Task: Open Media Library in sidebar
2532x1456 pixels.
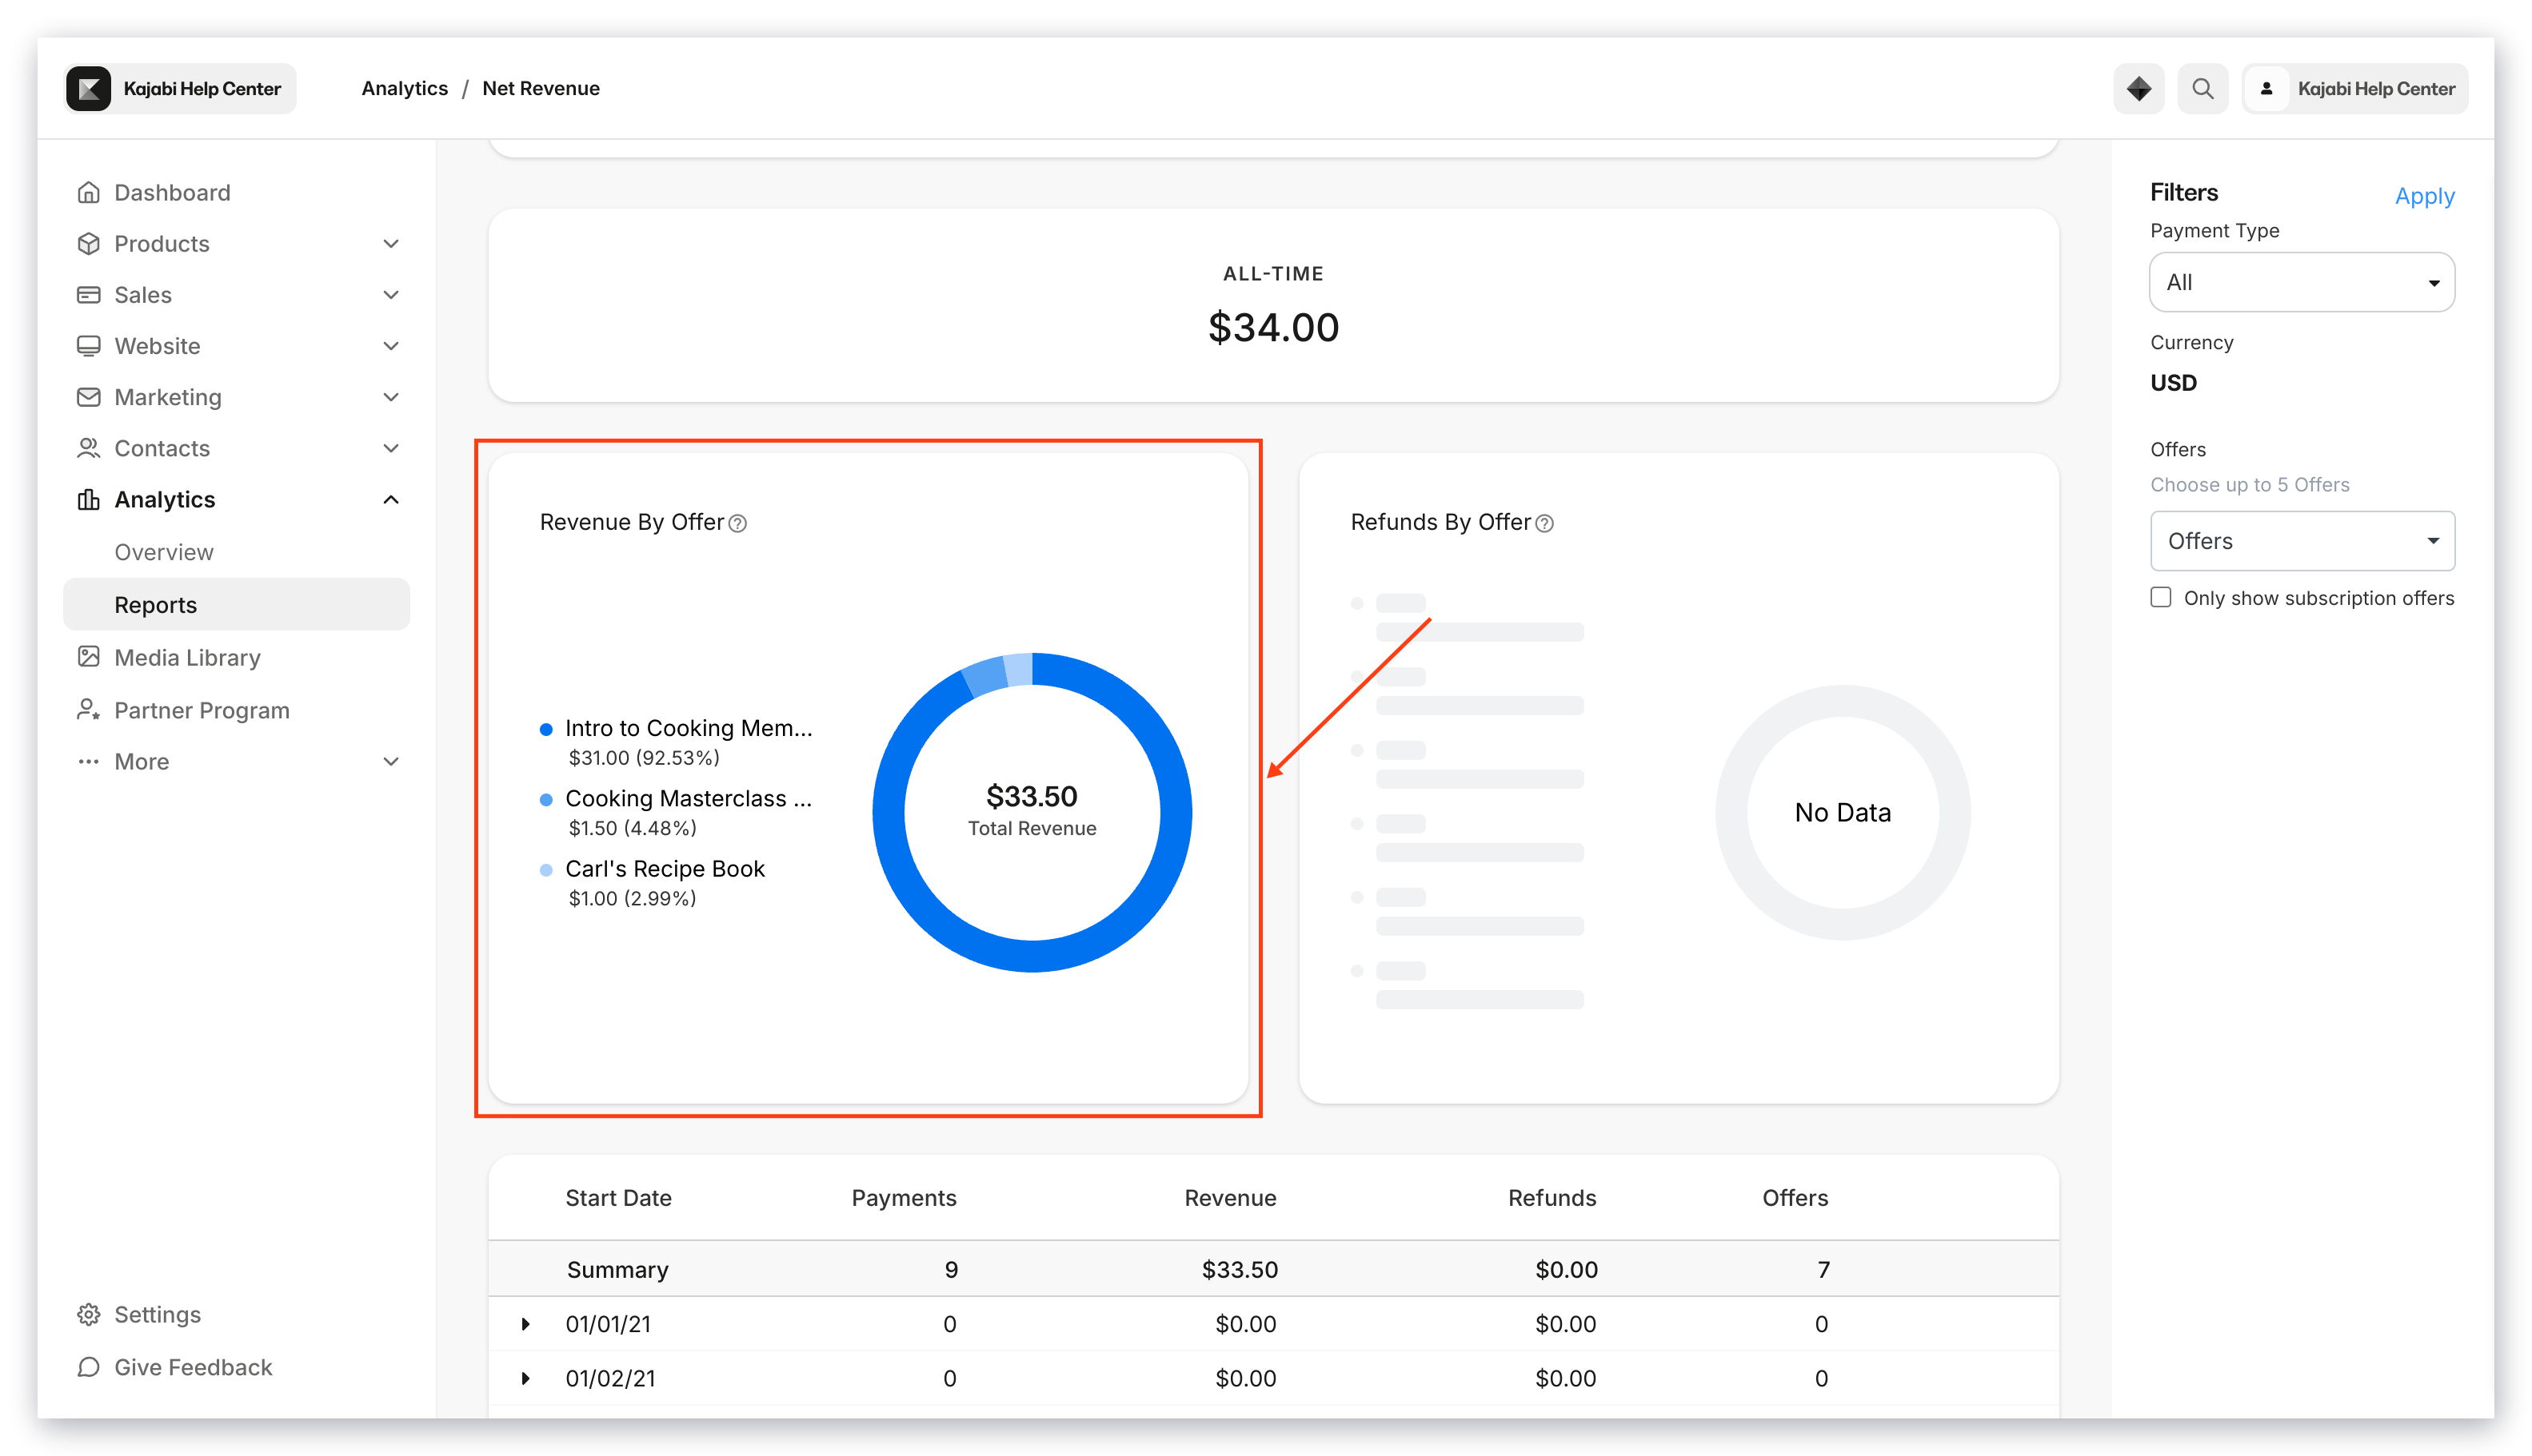Action: [x=187, y=657]
